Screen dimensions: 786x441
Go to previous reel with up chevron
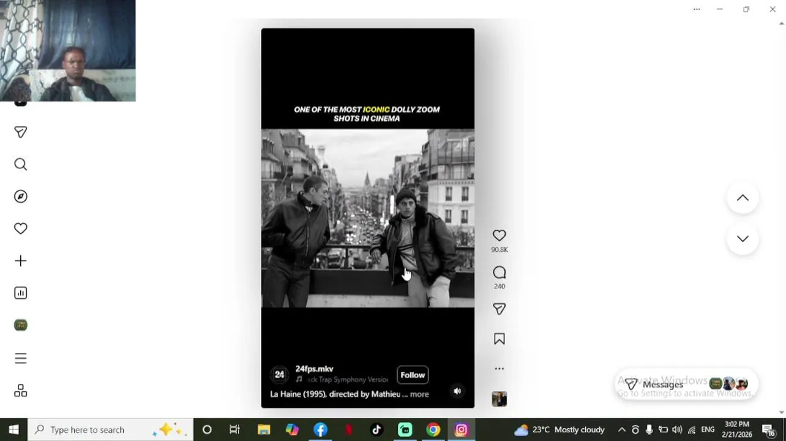coord(743,198)
